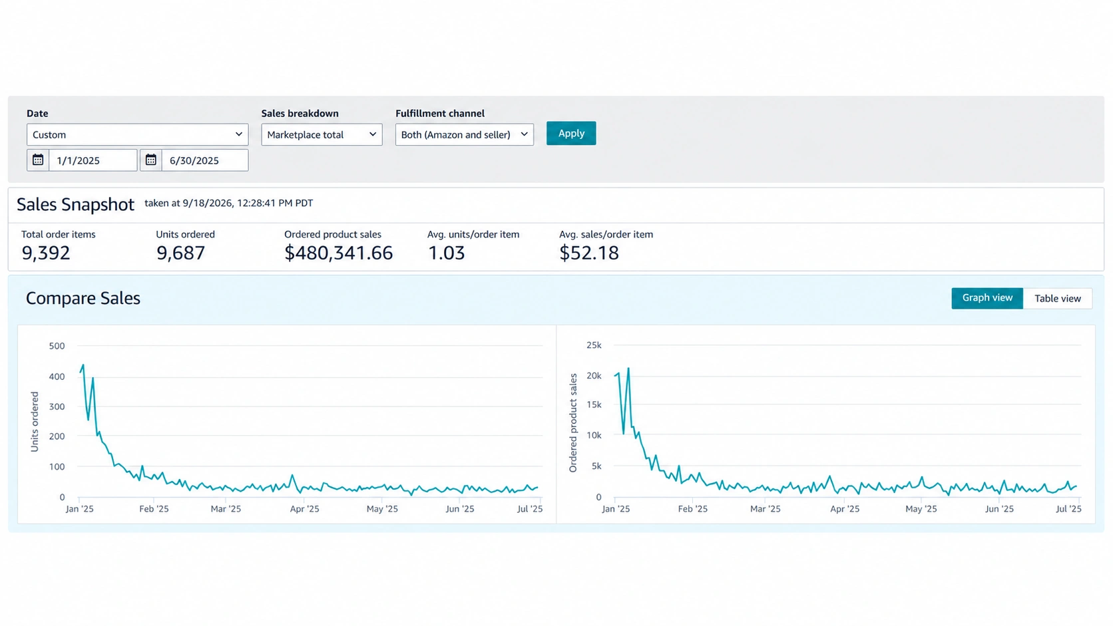
Task: Click the 'Sales breakdown' label
Action: [x=300, y=113]
